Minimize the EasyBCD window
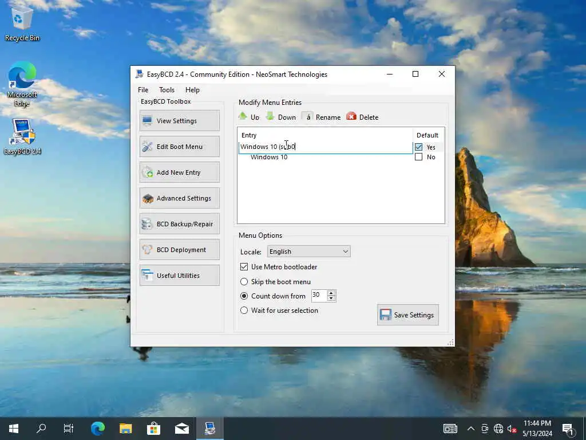Viewport: 586px width, 440px height. coord(390,74)
